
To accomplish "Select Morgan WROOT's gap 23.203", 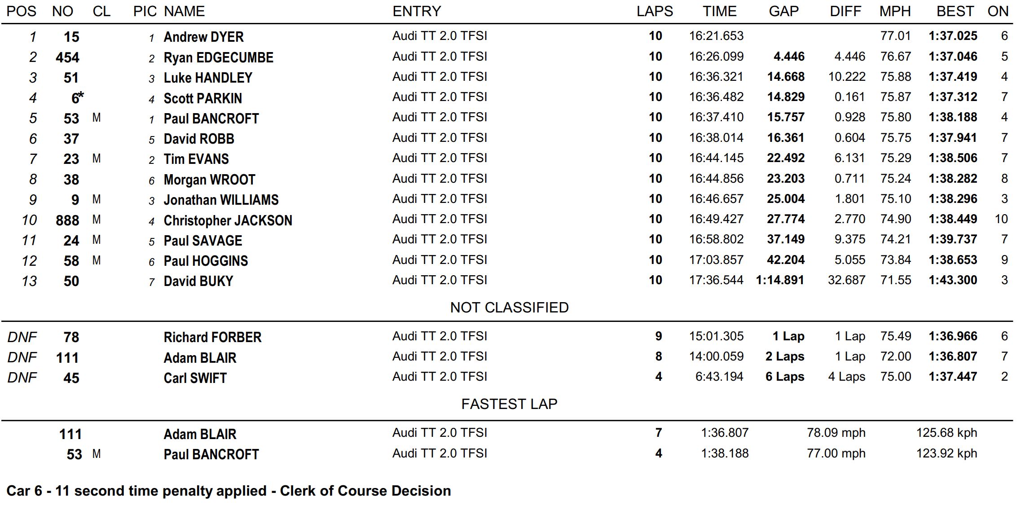I will point(786,179).
